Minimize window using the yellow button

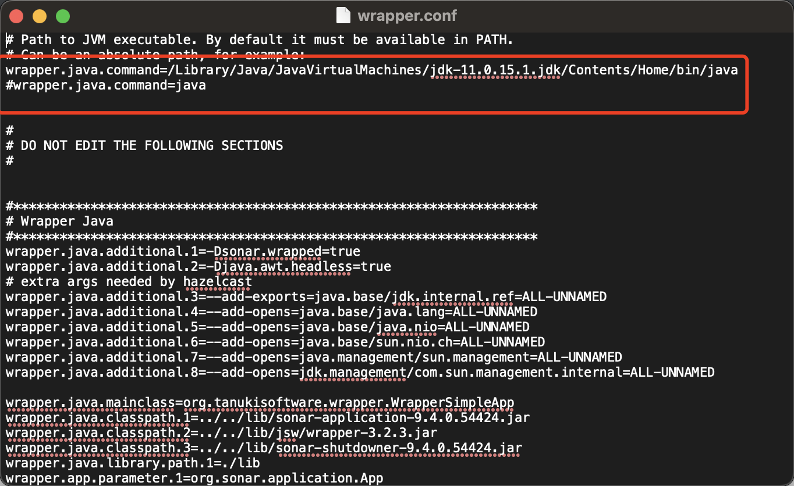(40, 16)
